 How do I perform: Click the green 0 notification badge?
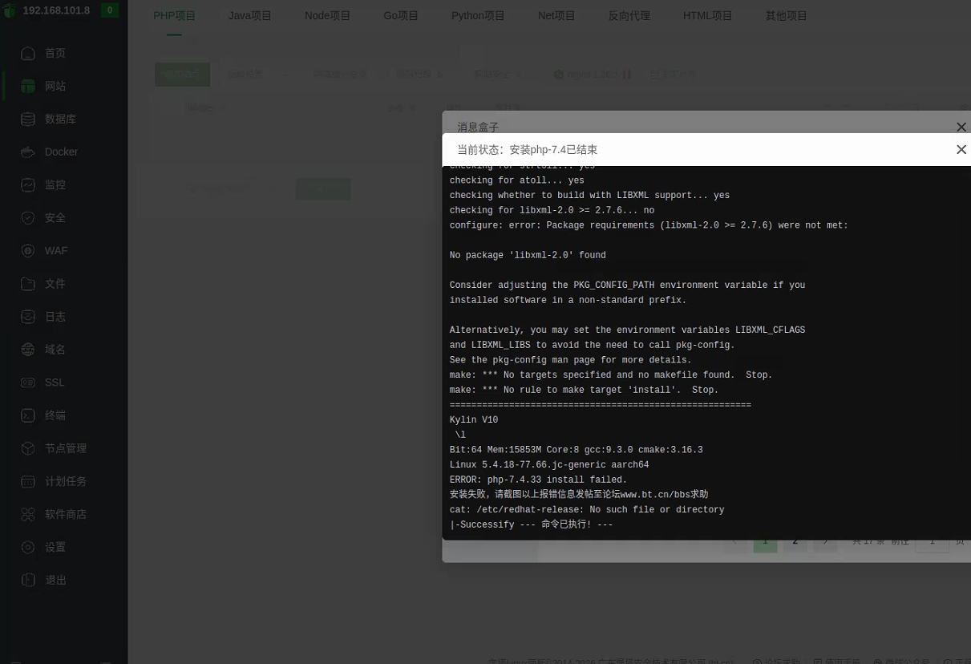109,10
